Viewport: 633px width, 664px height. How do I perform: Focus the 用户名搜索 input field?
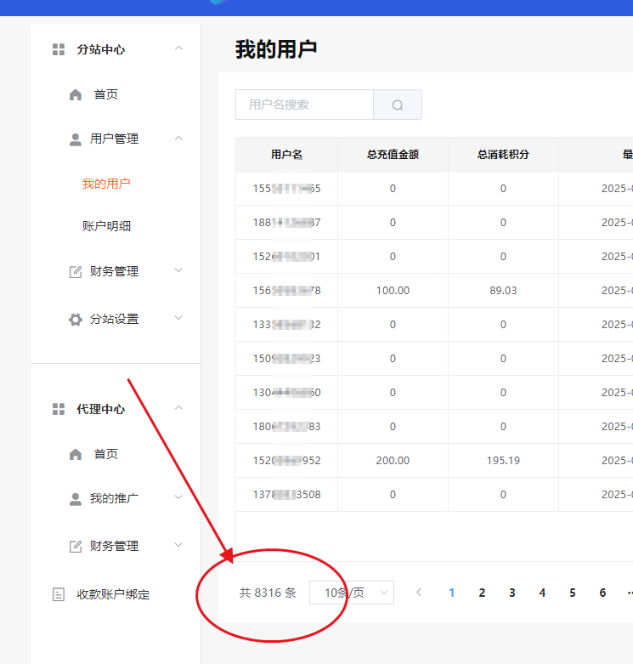(304, 105)
